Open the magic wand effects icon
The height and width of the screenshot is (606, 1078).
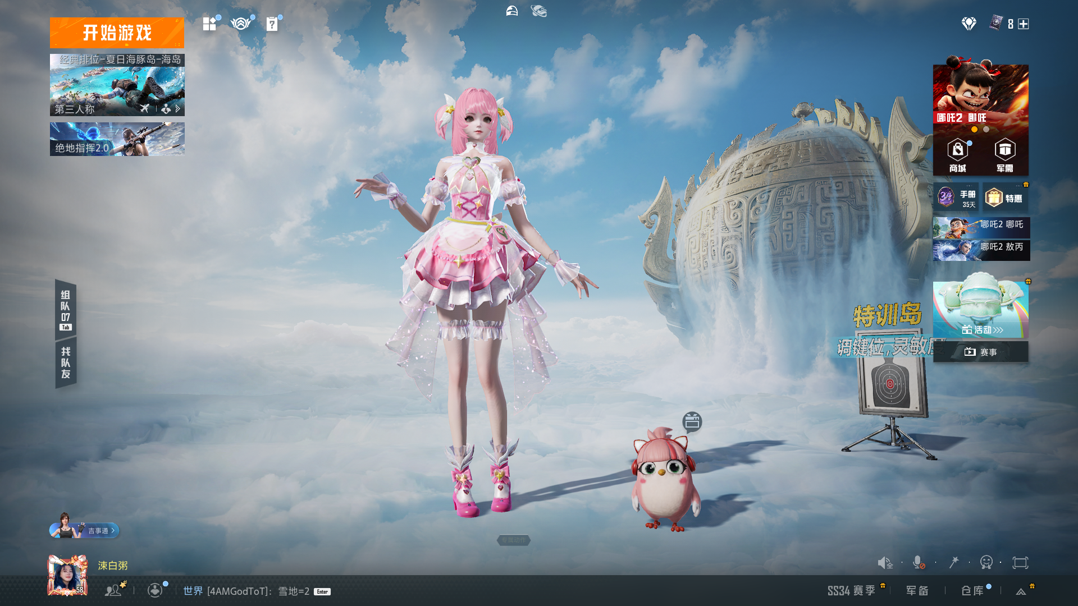[x=953, y=562]
